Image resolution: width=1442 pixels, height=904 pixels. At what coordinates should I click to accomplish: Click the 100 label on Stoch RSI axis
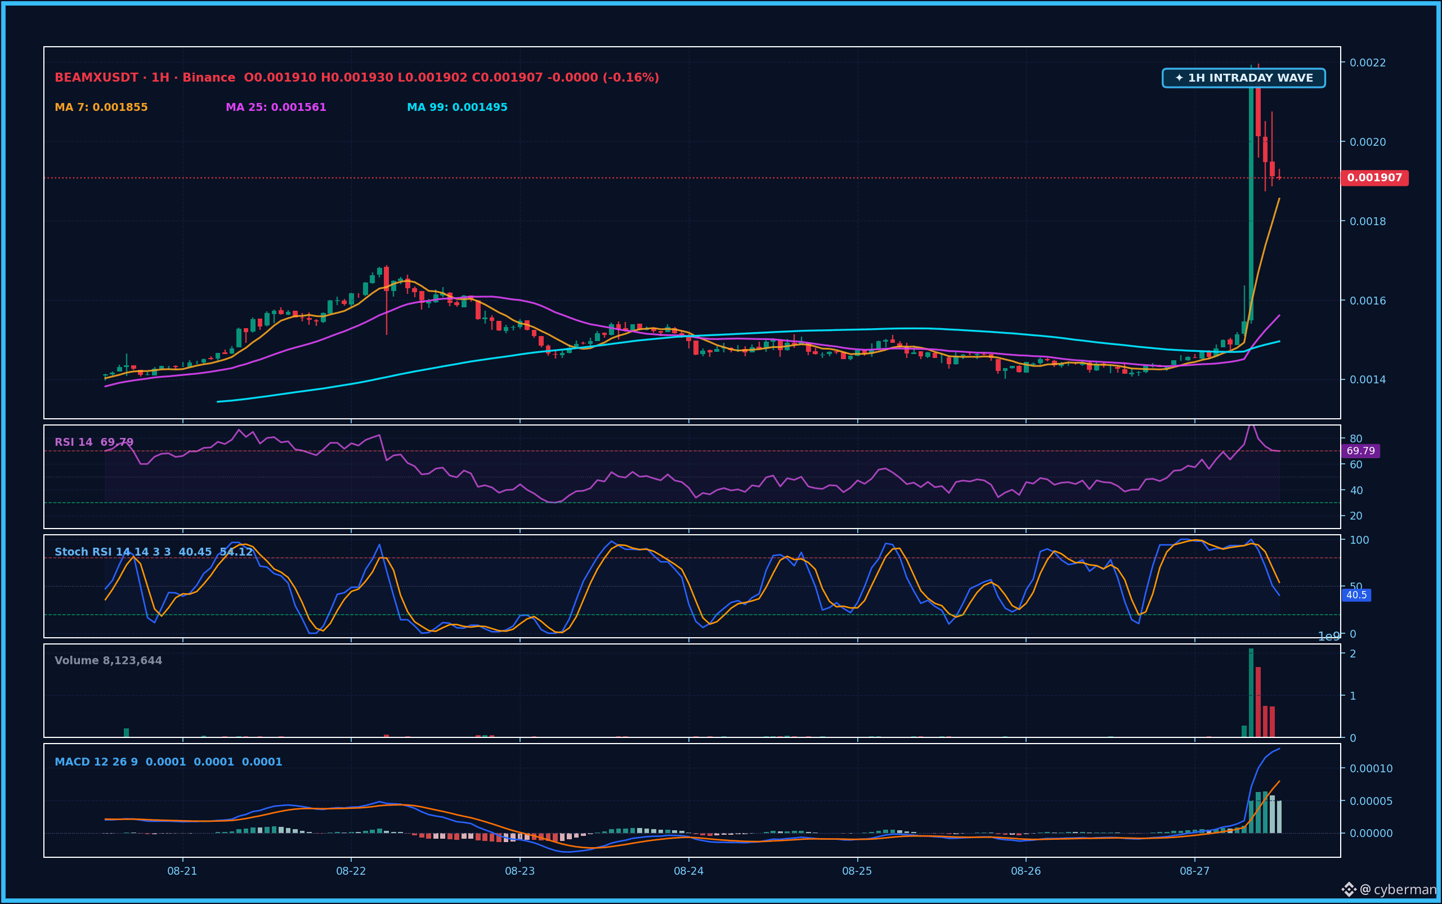point(1359,540)
